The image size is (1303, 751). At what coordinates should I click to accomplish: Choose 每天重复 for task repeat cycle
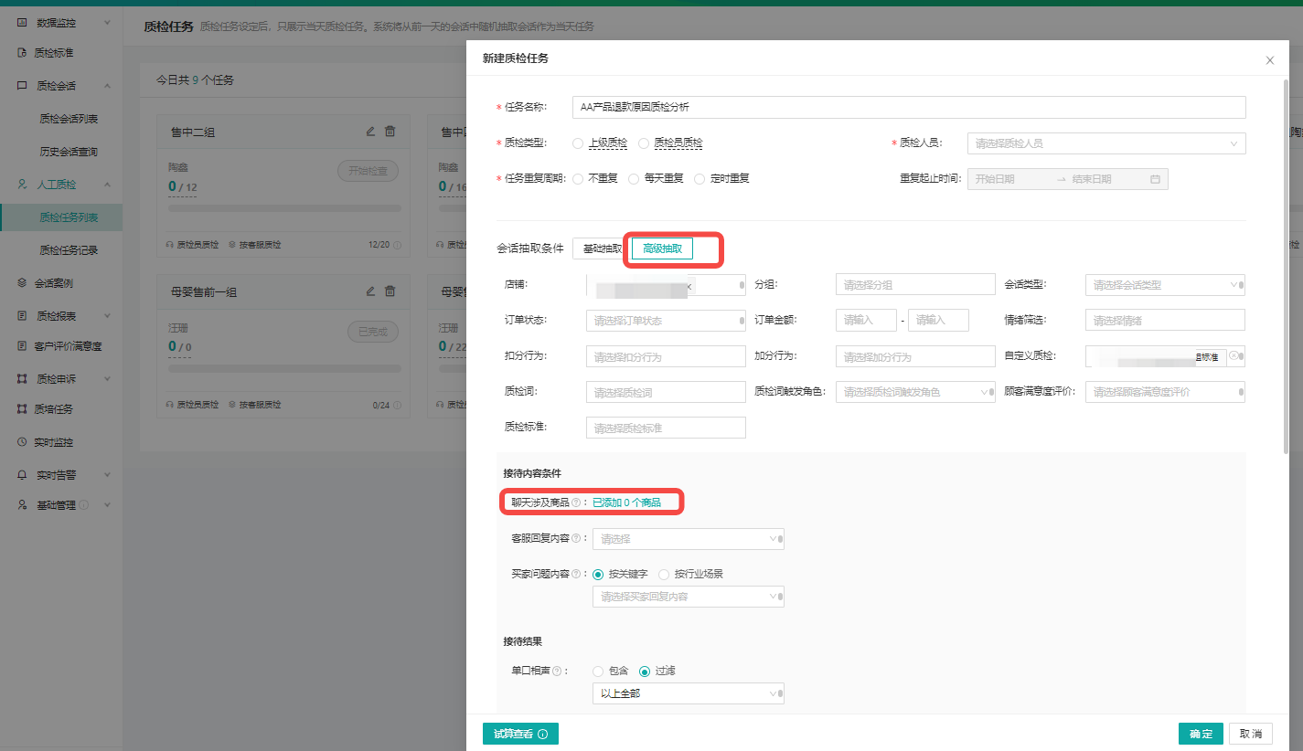click(634, 179)
